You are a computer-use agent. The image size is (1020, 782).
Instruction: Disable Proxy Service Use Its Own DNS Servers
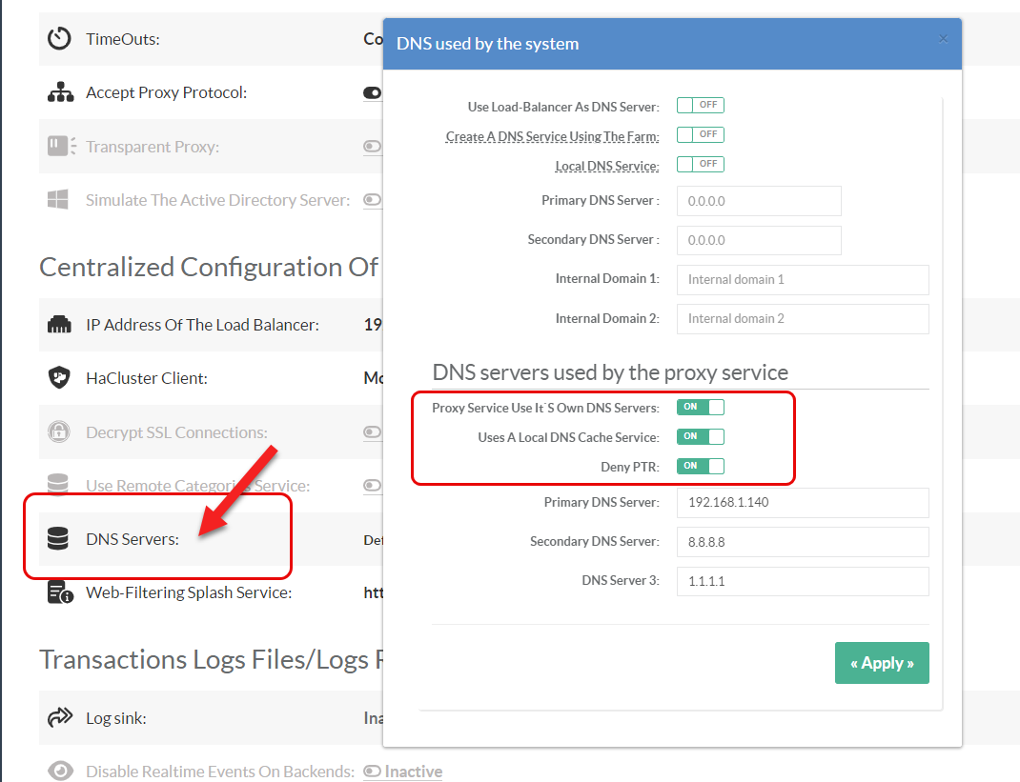[700, 408]
